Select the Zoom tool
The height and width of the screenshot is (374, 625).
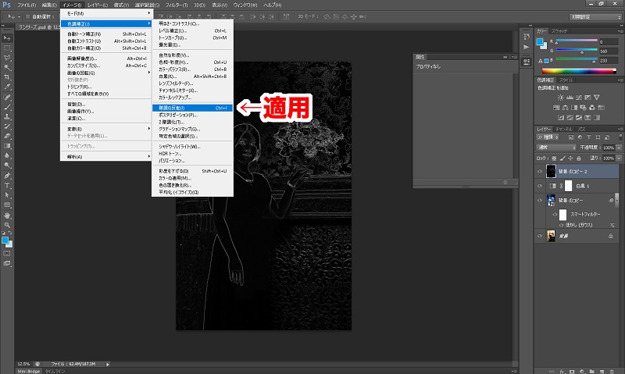pos(7,225)
